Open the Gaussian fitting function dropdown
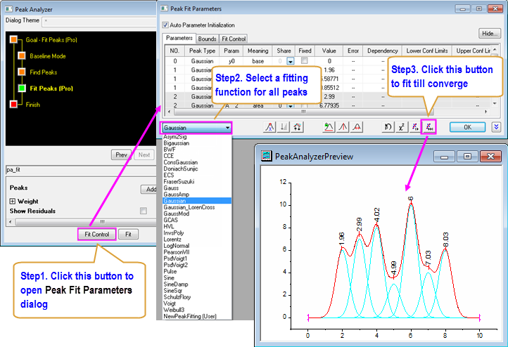Viewport: 508px width, 347px height. click(196, 128)
